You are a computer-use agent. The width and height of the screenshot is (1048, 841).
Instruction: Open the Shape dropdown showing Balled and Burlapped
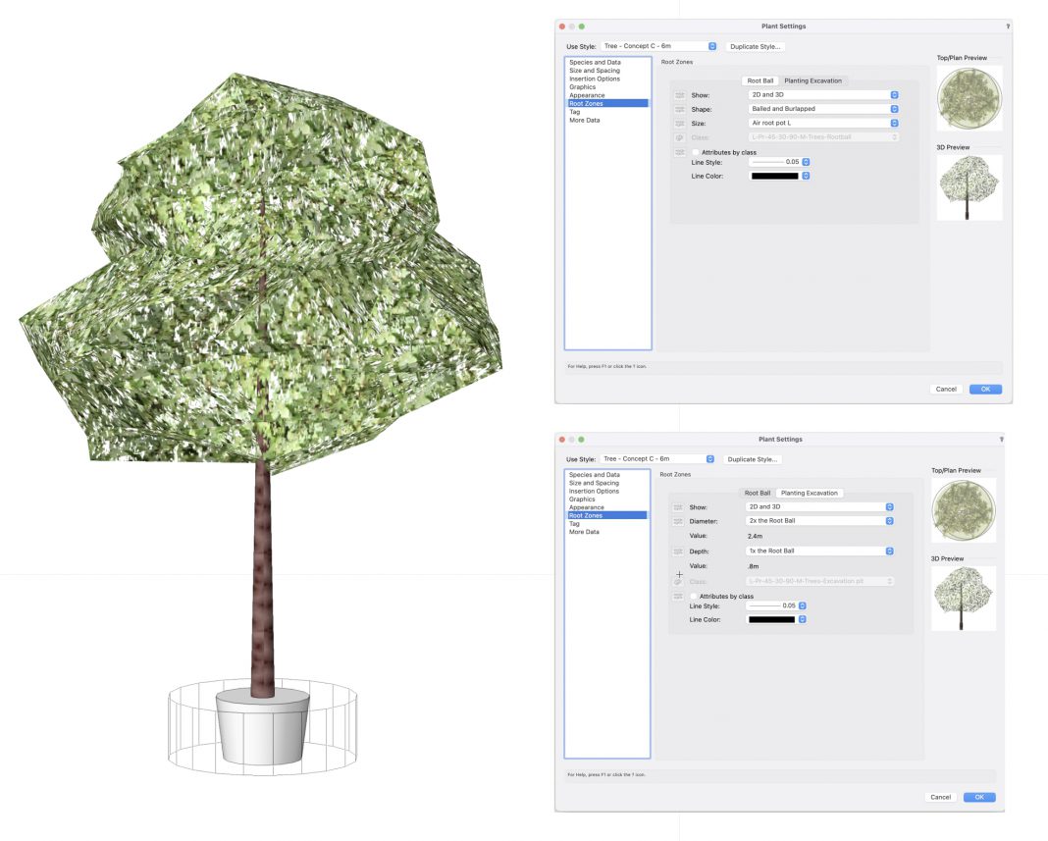coord(823,109)
